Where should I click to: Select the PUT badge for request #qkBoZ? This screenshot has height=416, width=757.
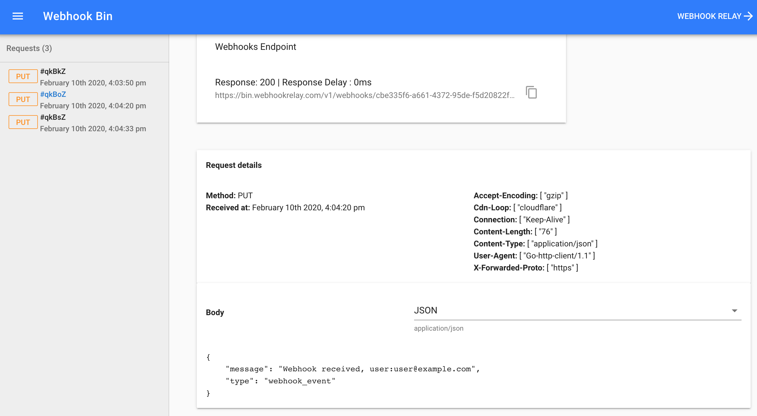(x=23, y=99)
